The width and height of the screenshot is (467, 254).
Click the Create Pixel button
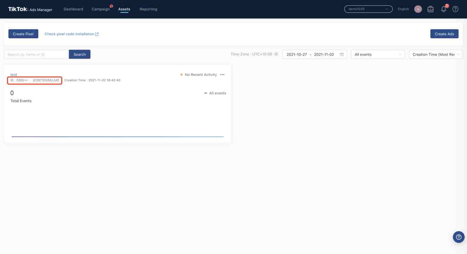tap(23, 34)
